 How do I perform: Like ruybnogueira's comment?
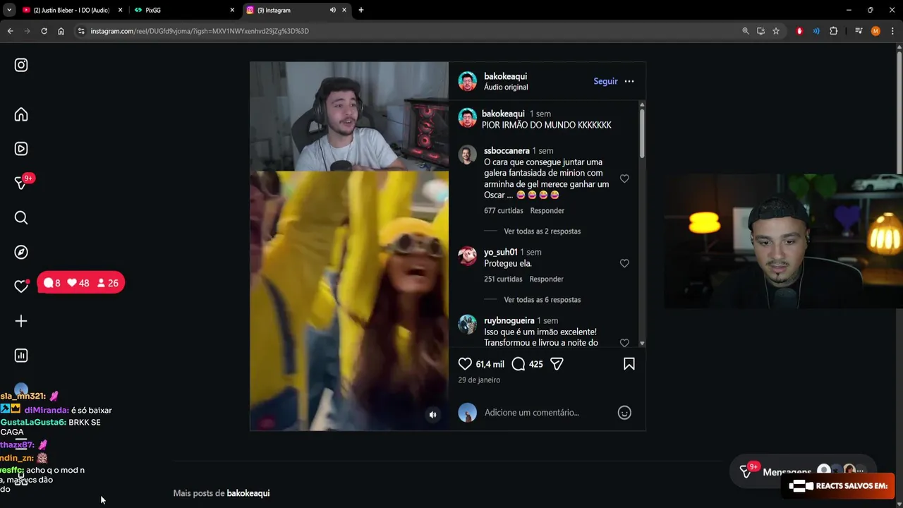click(624, 342)
